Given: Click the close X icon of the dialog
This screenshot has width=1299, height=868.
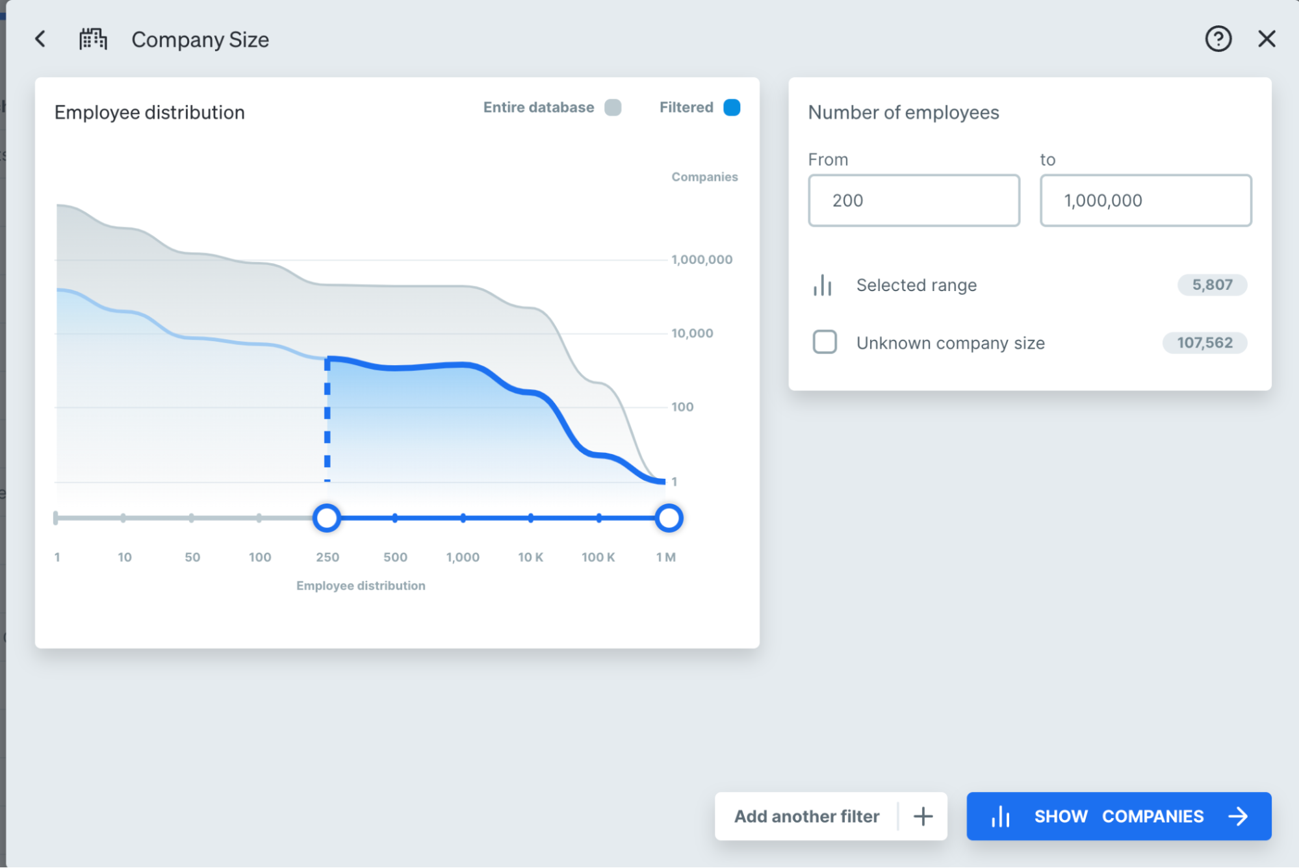Looking at the screenshot, I should click(x=1267, y=39).
